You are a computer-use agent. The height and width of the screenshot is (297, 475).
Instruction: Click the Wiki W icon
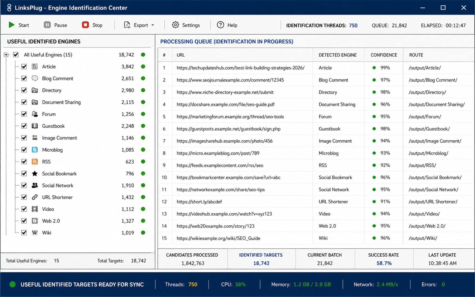35,233
